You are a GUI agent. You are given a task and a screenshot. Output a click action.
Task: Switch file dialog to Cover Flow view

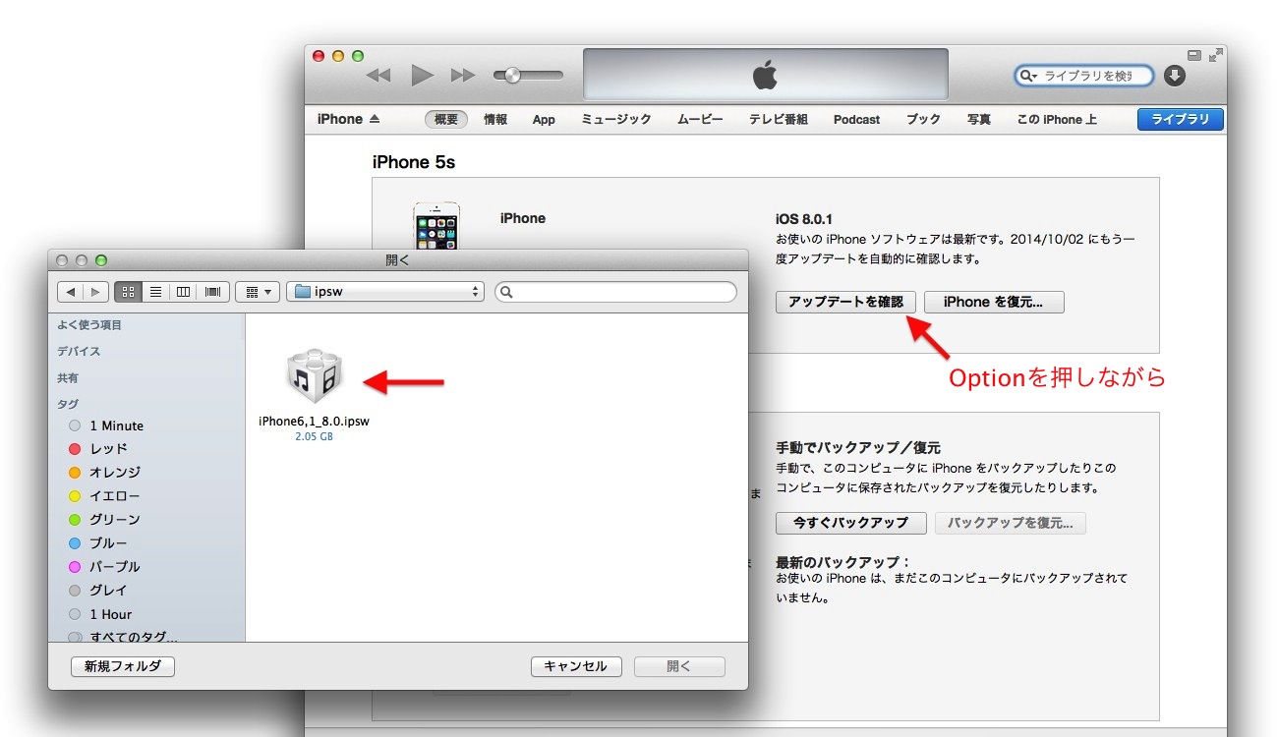click(x=213, y=291)
